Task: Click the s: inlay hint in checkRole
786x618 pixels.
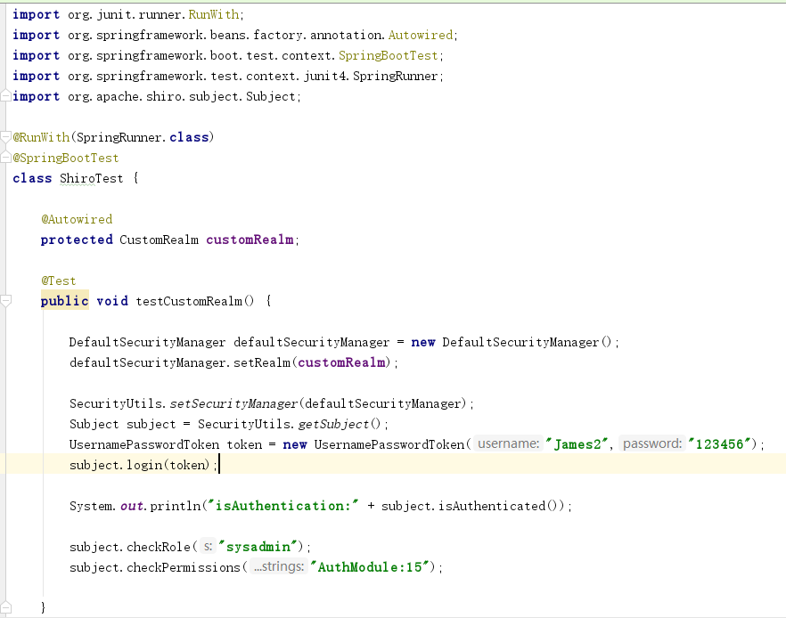Action: pyautogui.click(x=208, y=547)
